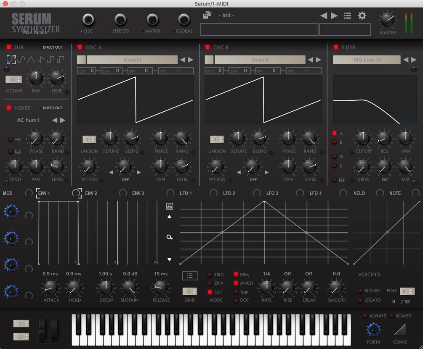
Task: Select next noise sample arrow
Action: (x=63, y=120)
